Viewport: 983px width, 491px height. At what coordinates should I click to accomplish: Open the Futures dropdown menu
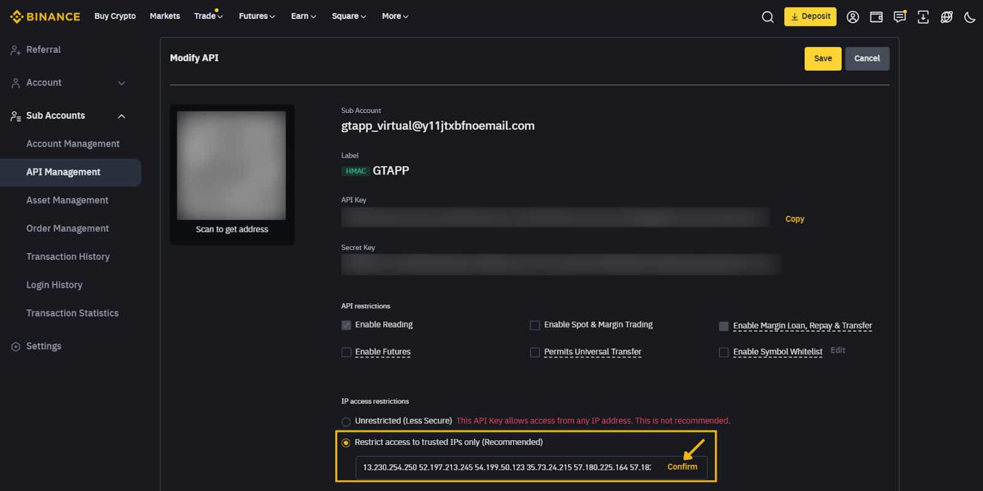[x=256, y=16]
